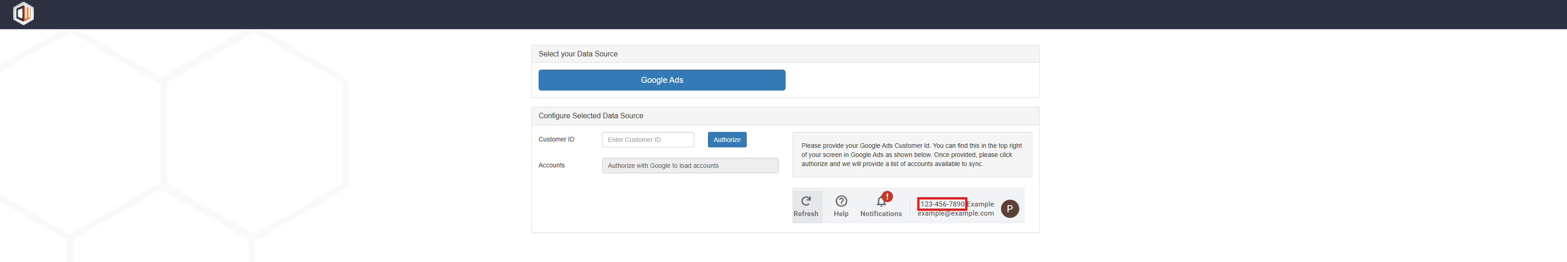This screenshot has height=262, width=1567.
Task: Click the Customer ID field label
Action: [556, 140]
